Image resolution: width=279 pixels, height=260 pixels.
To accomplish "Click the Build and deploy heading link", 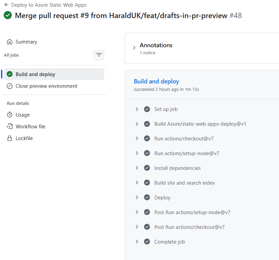I will click(156, 81).
